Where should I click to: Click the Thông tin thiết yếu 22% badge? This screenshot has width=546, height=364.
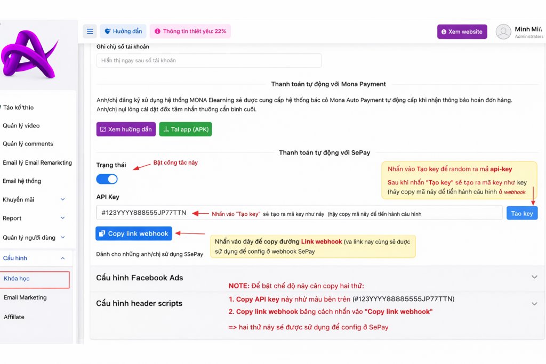[190, 31]
